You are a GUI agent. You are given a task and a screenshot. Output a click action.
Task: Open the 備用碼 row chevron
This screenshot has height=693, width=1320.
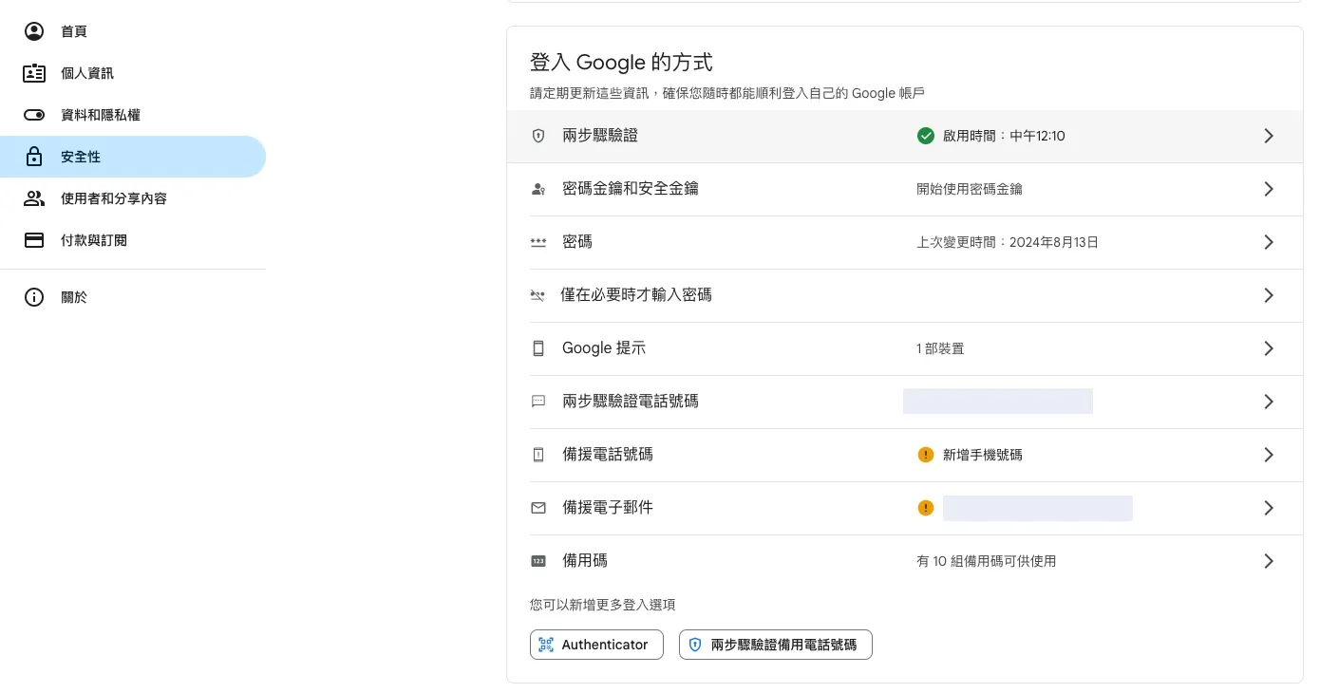click(x=1269, y=561)
